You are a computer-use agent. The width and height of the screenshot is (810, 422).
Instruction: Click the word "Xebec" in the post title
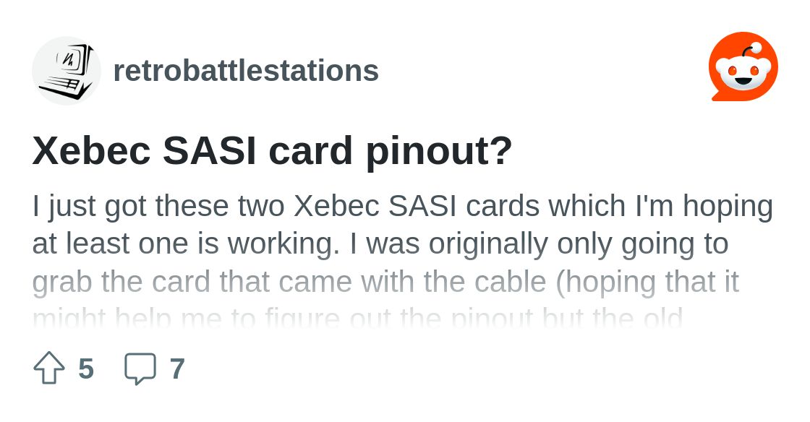click(91, 150)
